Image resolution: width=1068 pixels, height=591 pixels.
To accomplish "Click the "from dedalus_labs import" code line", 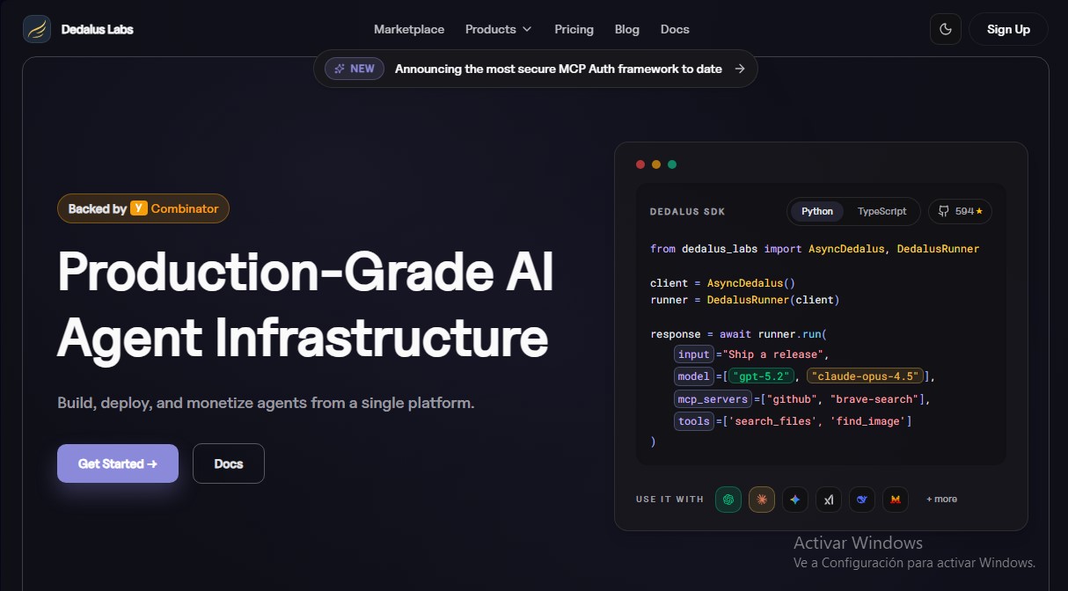I will point(815,249).
